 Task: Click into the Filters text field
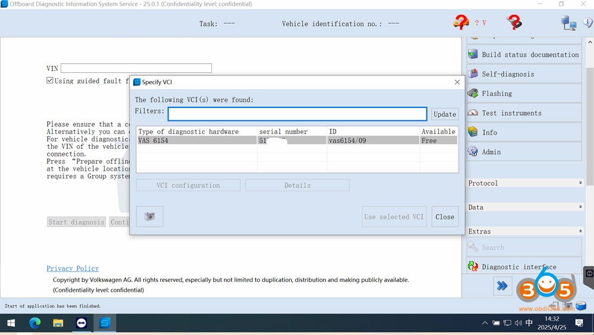[297, 114]
